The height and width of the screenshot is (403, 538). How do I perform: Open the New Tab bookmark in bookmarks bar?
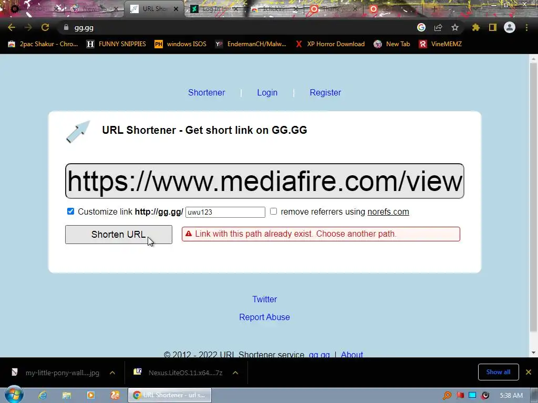(x=391, y=44)
